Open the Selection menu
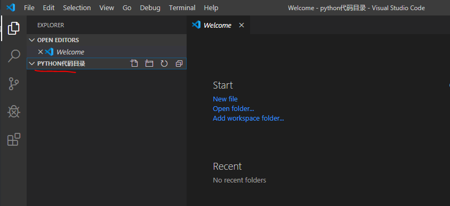Screen dimensions: 450x206 77,8
